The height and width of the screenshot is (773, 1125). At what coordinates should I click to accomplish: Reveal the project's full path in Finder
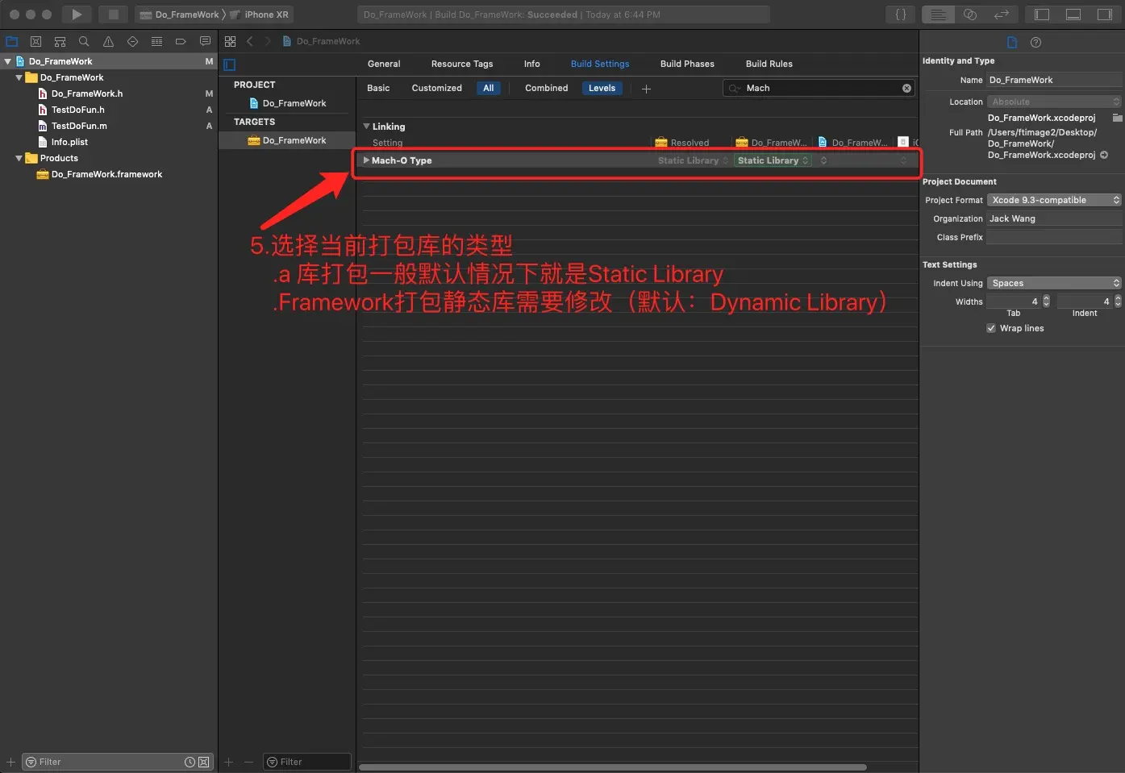1104,155
